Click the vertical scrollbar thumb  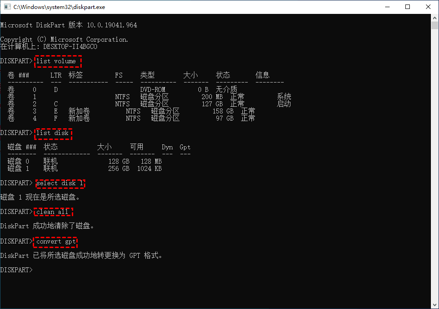(x=435, y=25)
